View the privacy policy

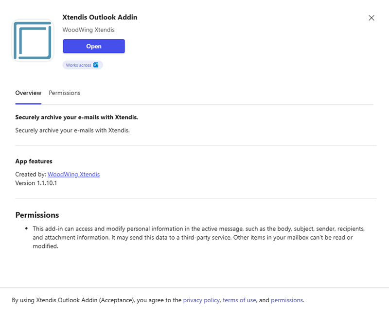(201, 300)
